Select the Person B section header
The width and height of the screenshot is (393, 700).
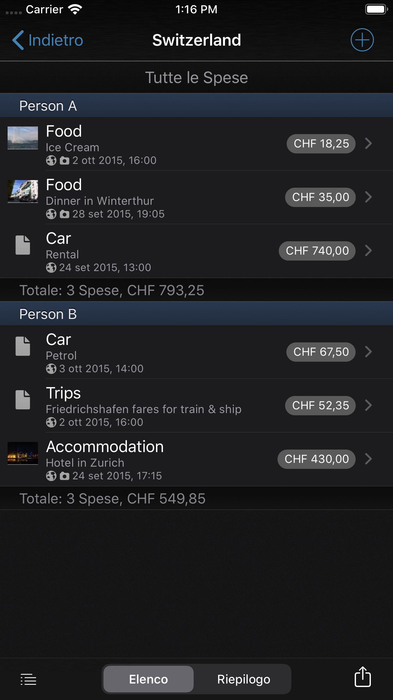tap(48, 314)
